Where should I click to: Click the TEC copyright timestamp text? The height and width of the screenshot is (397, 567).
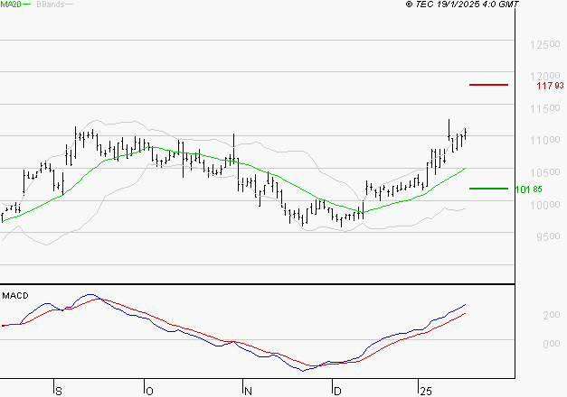(462, 4)
